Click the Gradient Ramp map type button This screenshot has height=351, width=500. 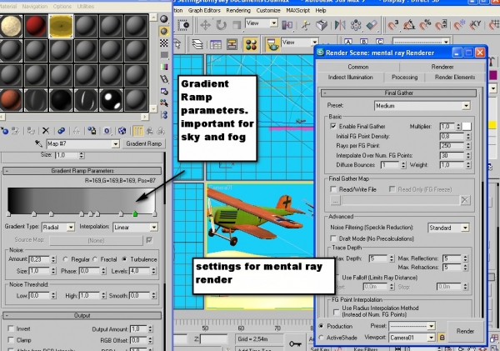point(144,144)
